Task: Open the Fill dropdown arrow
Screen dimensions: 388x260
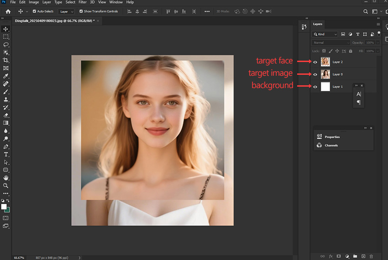Action: point(378,51)
